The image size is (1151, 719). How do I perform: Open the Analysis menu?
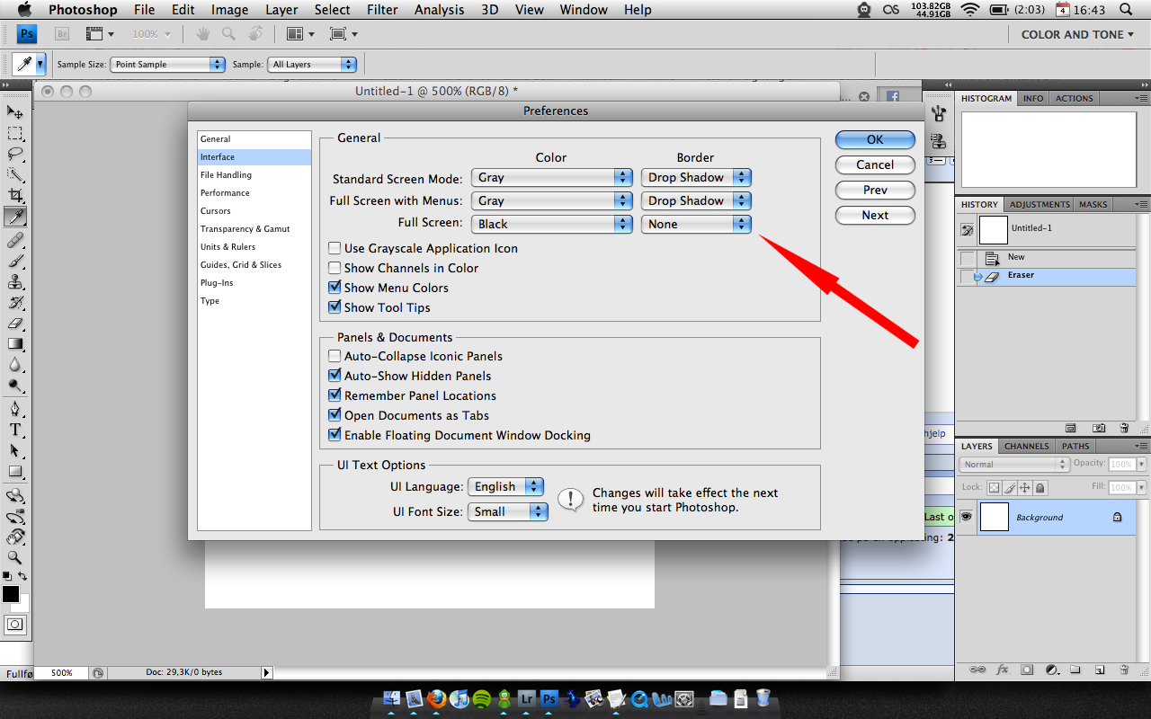[x=442, y=10]
